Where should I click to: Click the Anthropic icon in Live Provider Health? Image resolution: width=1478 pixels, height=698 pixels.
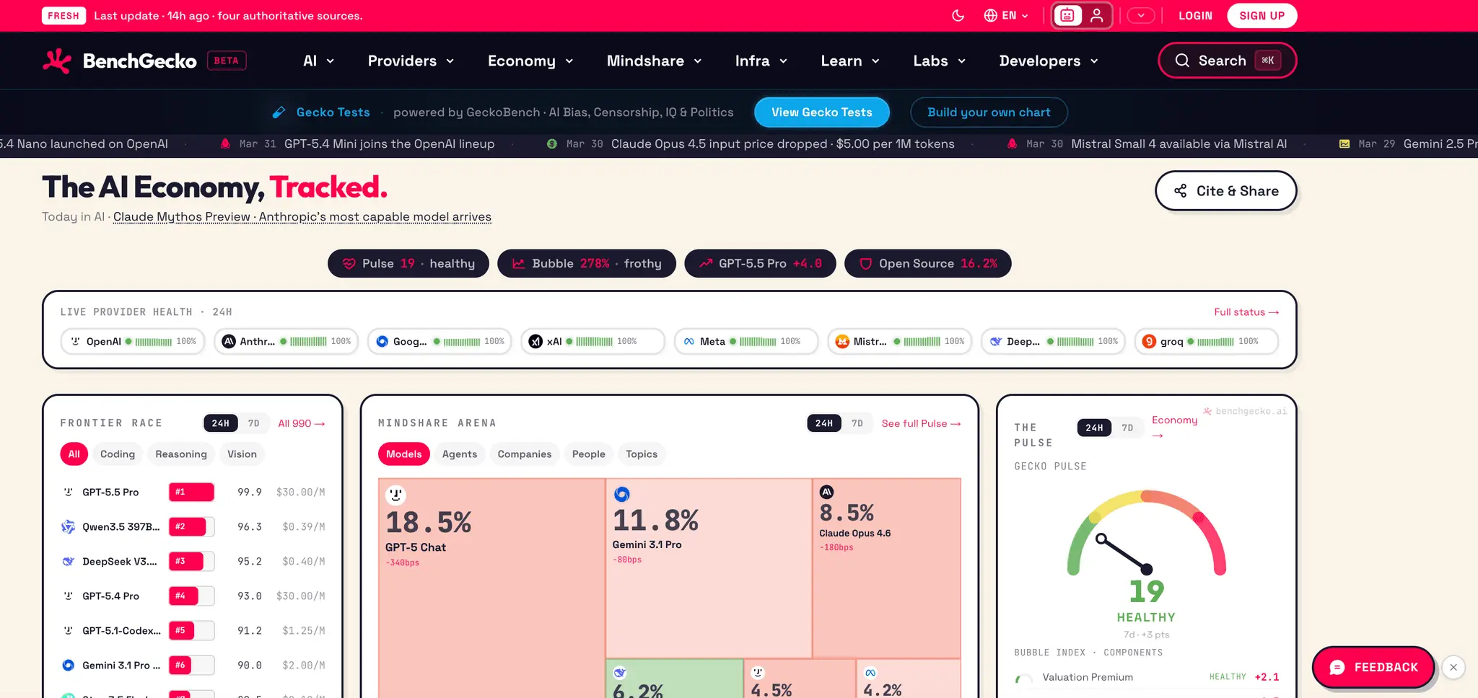click(229, 342)
